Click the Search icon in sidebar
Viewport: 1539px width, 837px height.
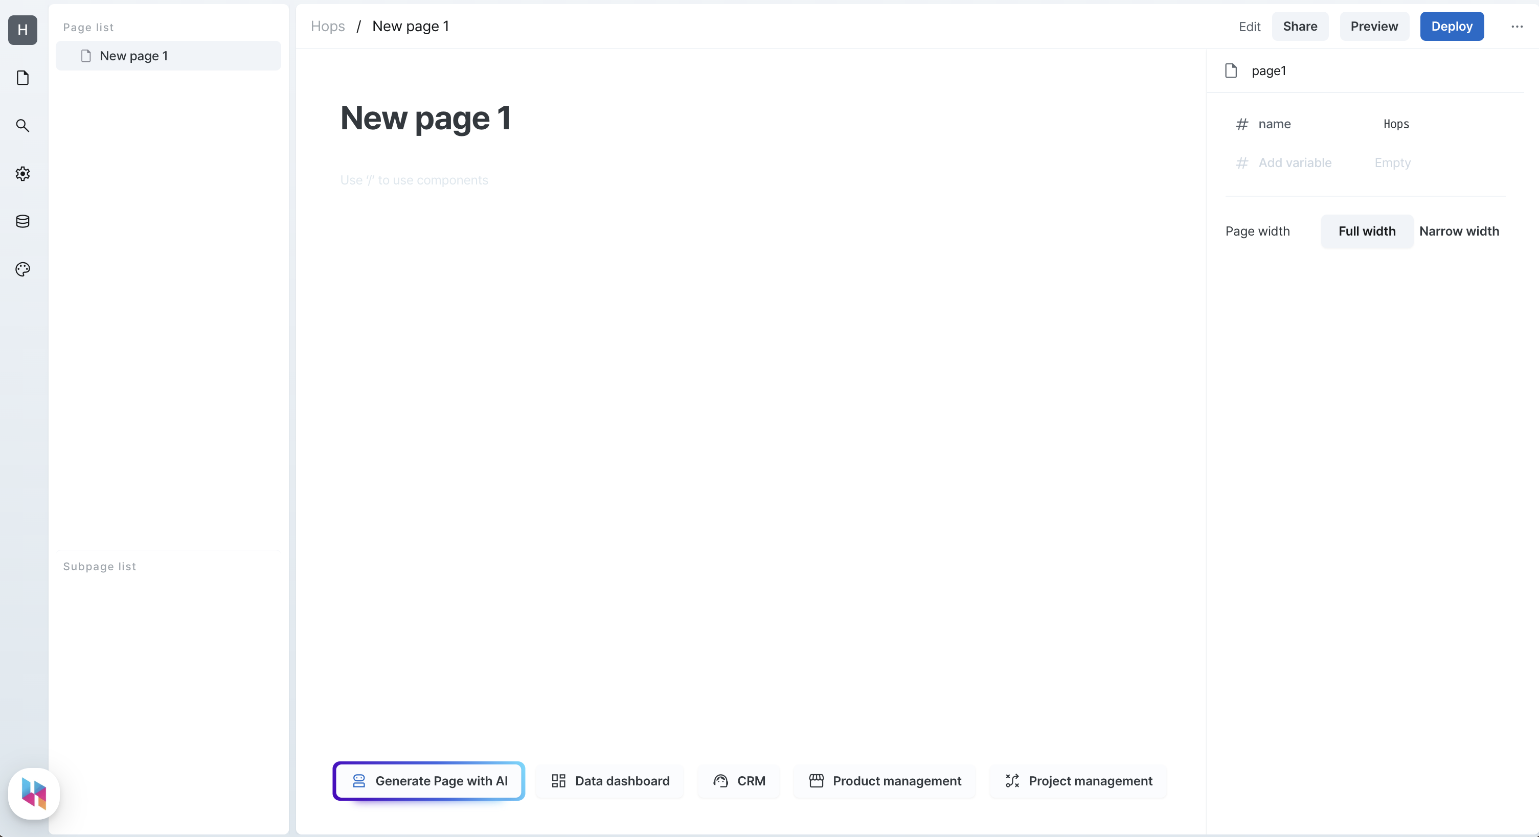[22, 126]
